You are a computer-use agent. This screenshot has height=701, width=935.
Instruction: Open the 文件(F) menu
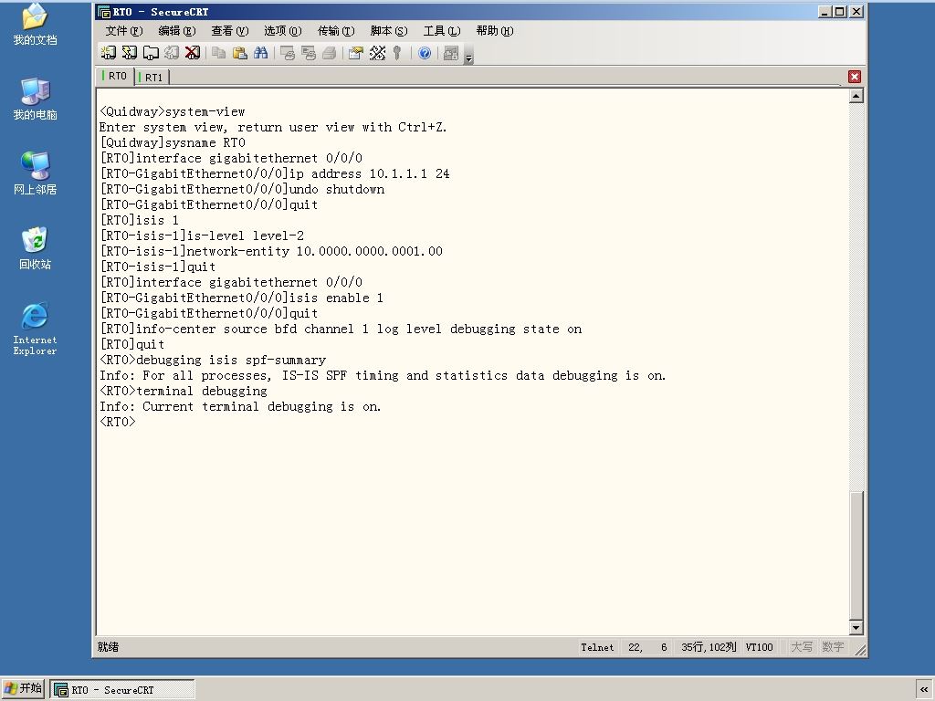click(124, 30)
